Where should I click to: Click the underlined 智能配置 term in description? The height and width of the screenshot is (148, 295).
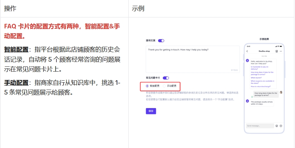[16, 50]
